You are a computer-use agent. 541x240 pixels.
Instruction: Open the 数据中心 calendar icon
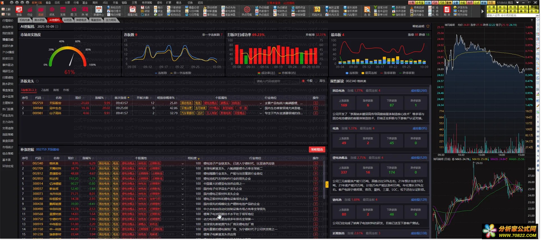[x=99, y=9]
